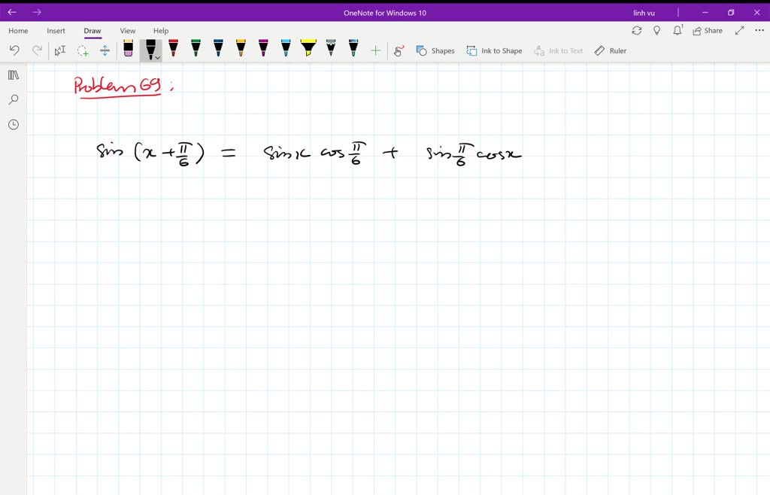
Task: Enable Draw with Touch inking
Action: click(x=399, y=50)
